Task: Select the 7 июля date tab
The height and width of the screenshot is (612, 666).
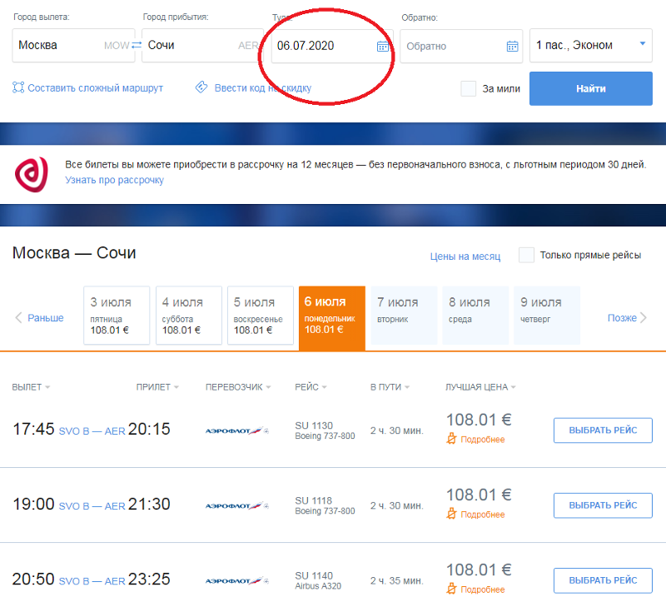Action: point(404,315)
